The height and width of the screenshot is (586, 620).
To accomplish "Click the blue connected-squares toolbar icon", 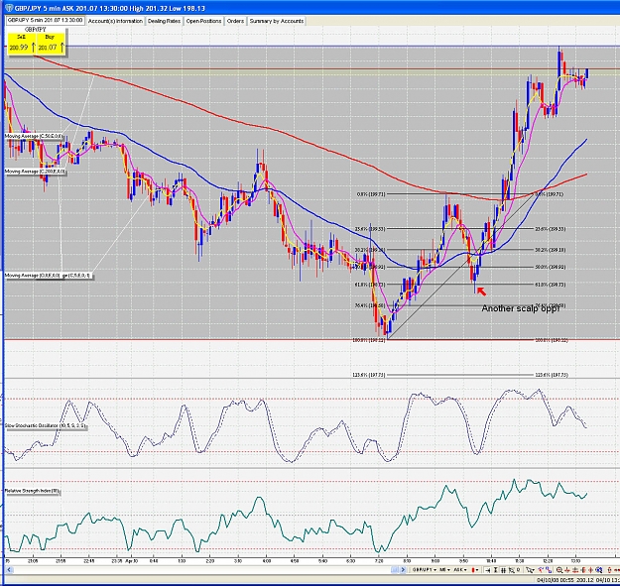I will click(548, 570).
